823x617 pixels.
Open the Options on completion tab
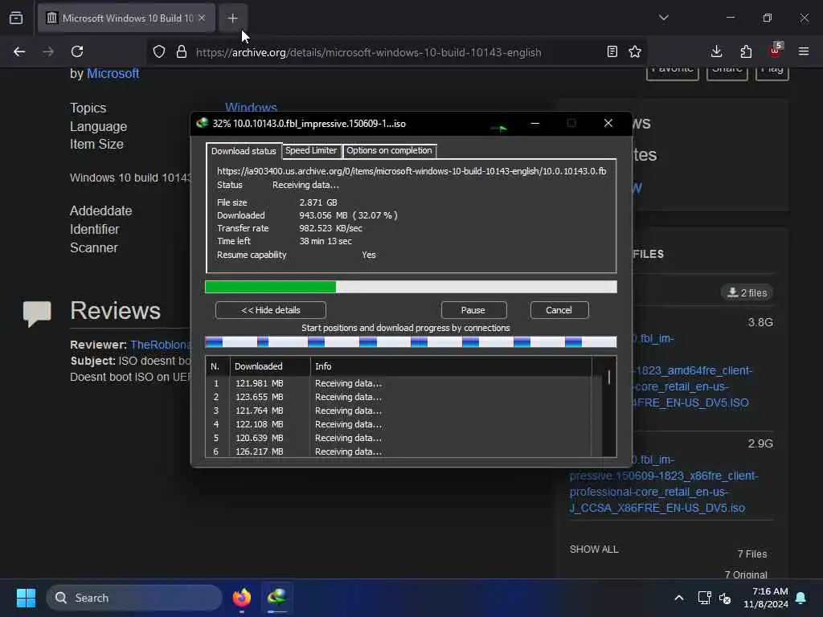tap(389, 150)
